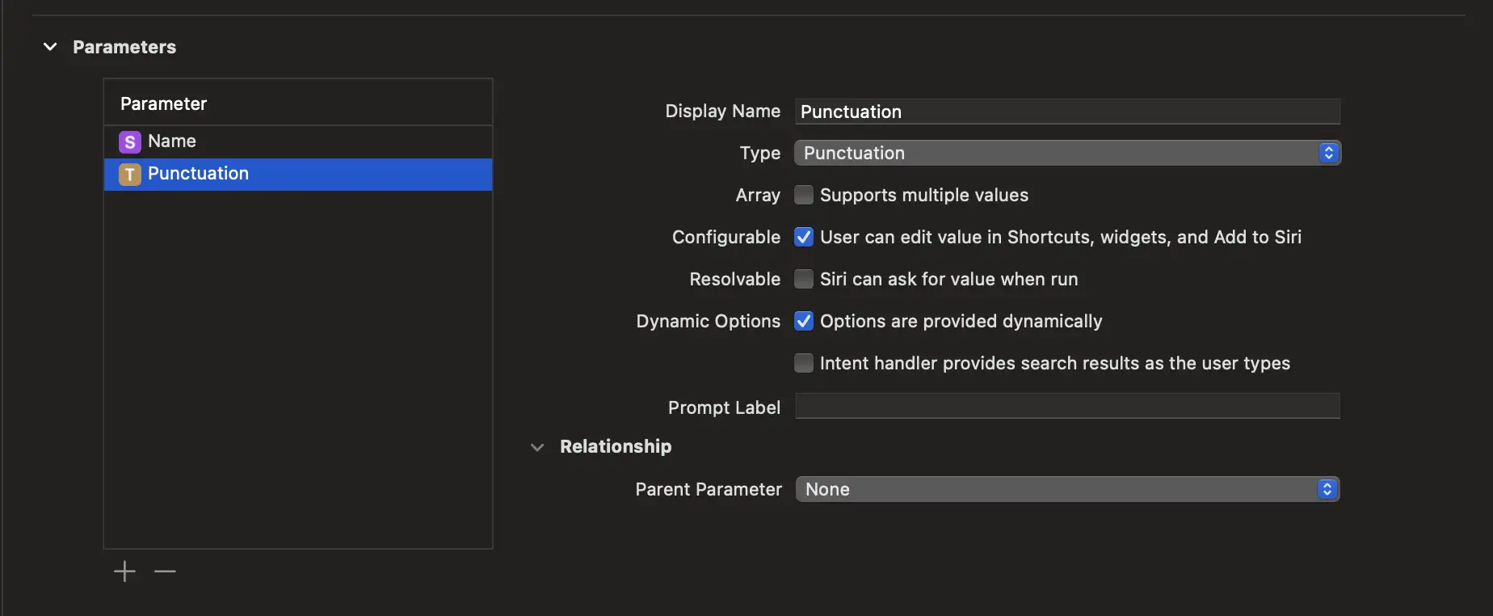The width and height of the screenshot is (1493, 616).
Task: Select the Name parameter row
Action: point(298,141)
